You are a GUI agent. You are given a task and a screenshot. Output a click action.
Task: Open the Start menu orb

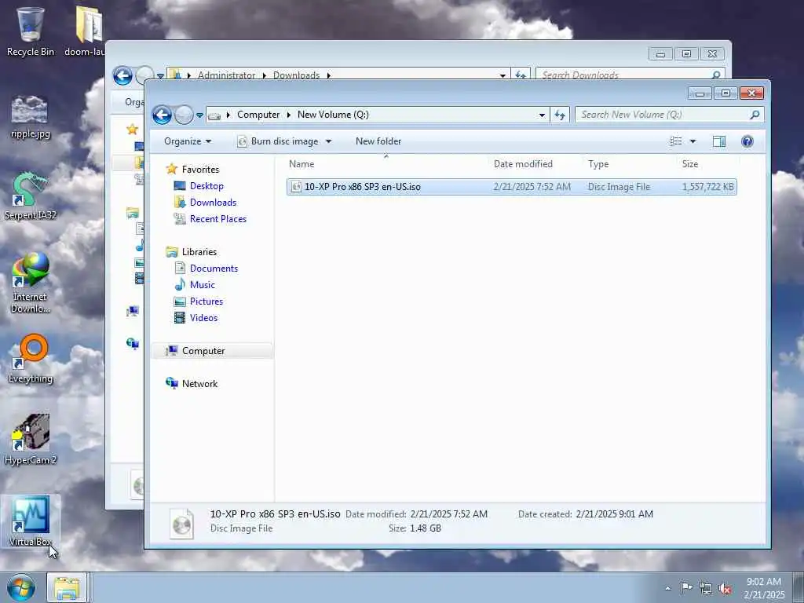click(x=21, y=587)
